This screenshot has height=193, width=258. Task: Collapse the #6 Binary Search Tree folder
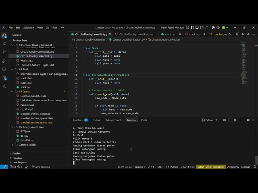pyautogui.click(x=12, y=127)
